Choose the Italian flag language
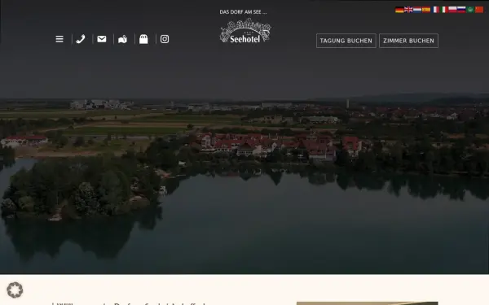The width and height of the screenshot is (489, 305). [x=444, y=10]
